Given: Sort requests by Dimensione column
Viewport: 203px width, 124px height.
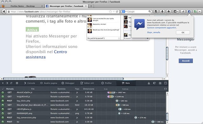Looking at the screenshot, I should tap(89, 89).
